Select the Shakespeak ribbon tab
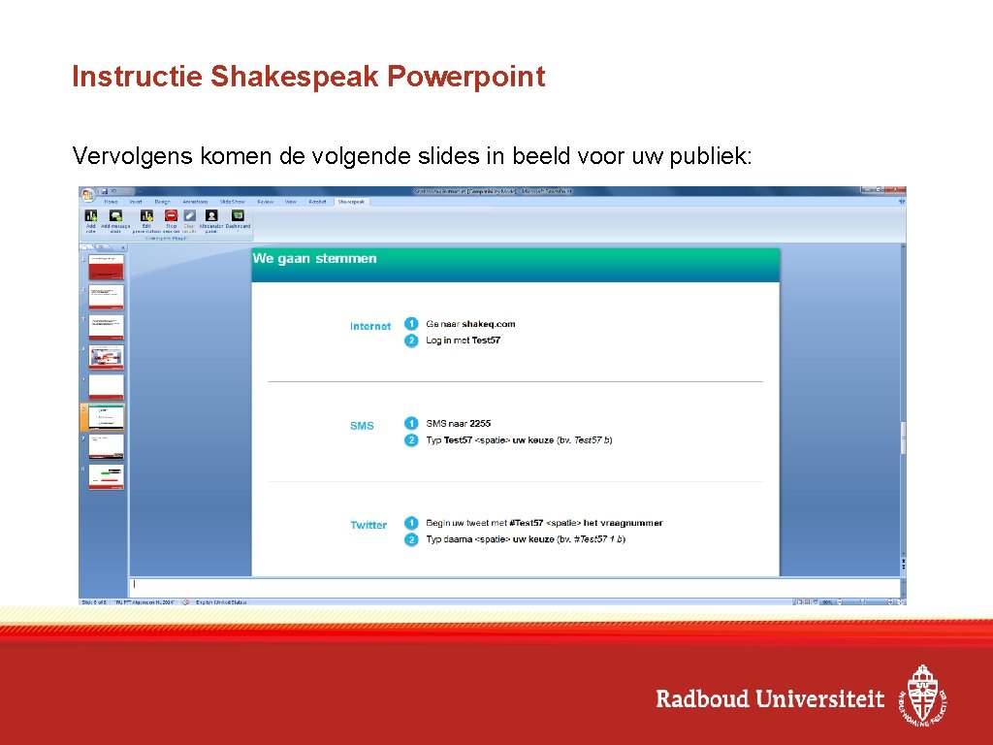The height and width of the screenshot is (745, 993). (x=351, y=202)
